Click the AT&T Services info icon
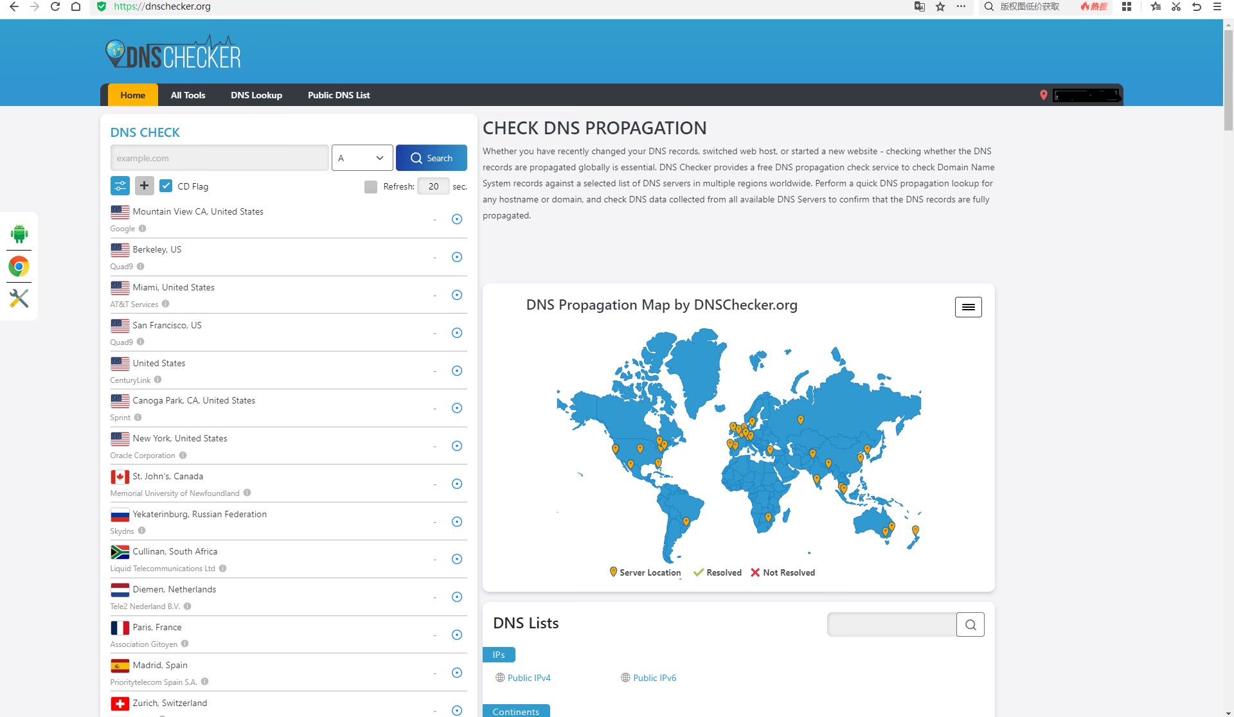 [x=166, y=305]
